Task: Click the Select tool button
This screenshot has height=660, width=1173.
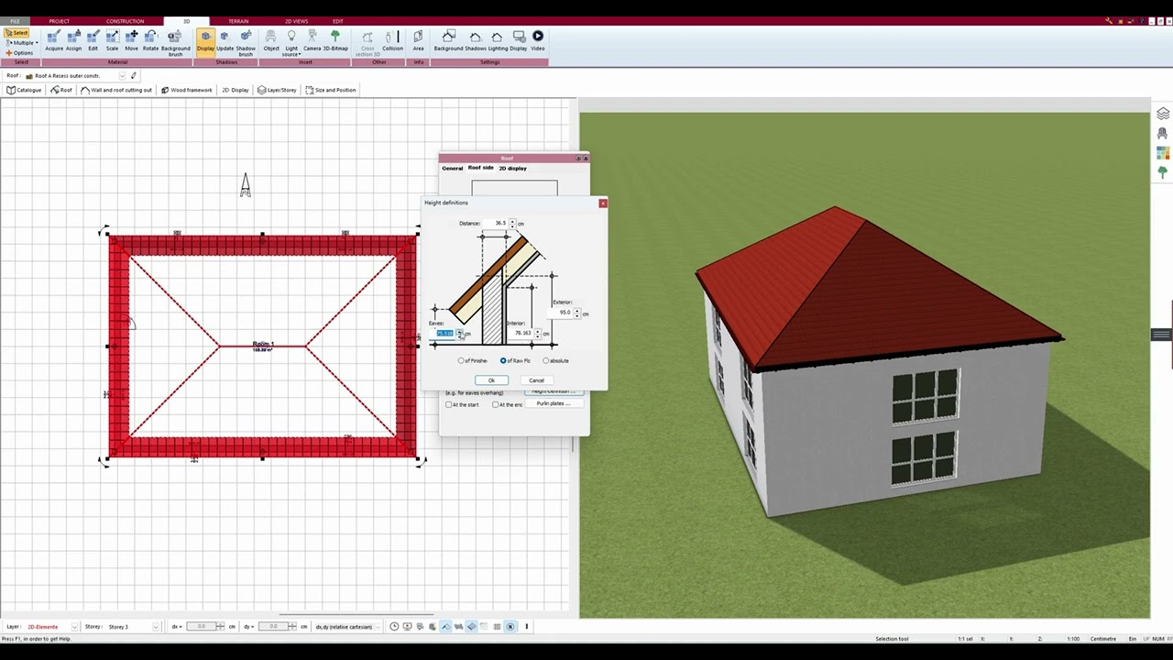Action: pos(16,33)
